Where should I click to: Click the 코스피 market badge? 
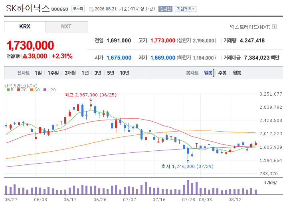78,9
